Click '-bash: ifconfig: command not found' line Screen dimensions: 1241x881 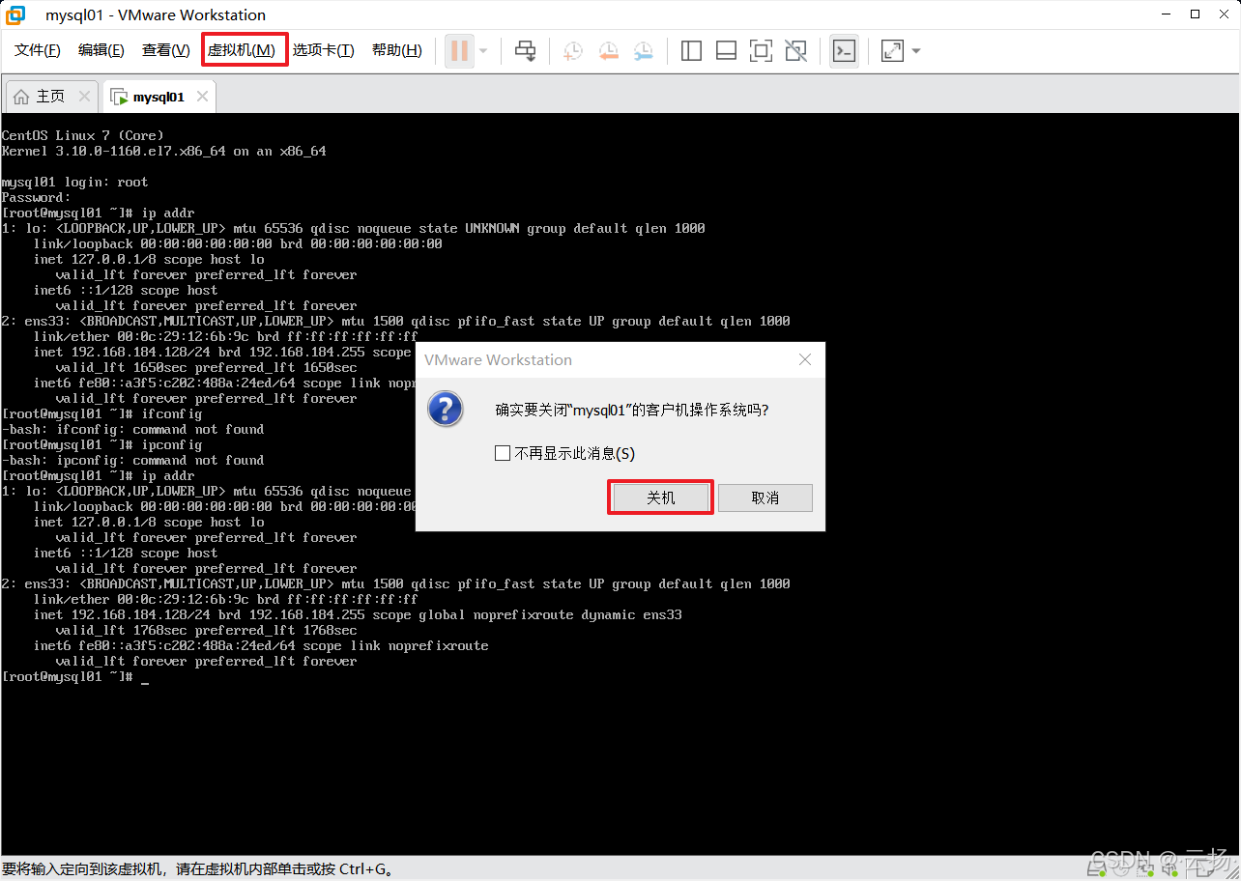[133, 429]
